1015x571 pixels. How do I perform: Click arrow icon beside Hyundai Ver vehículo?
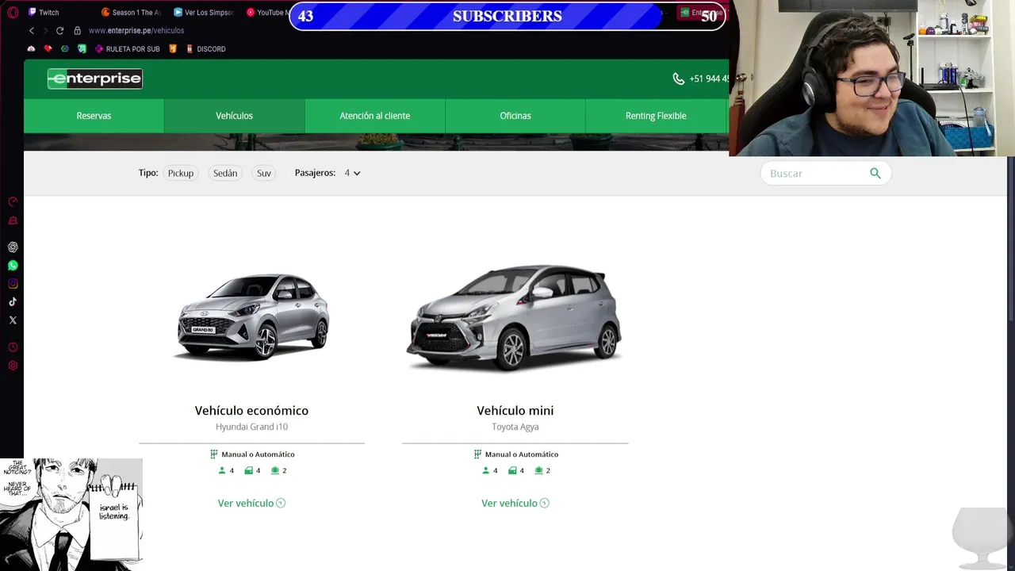(x=281, y=503)
